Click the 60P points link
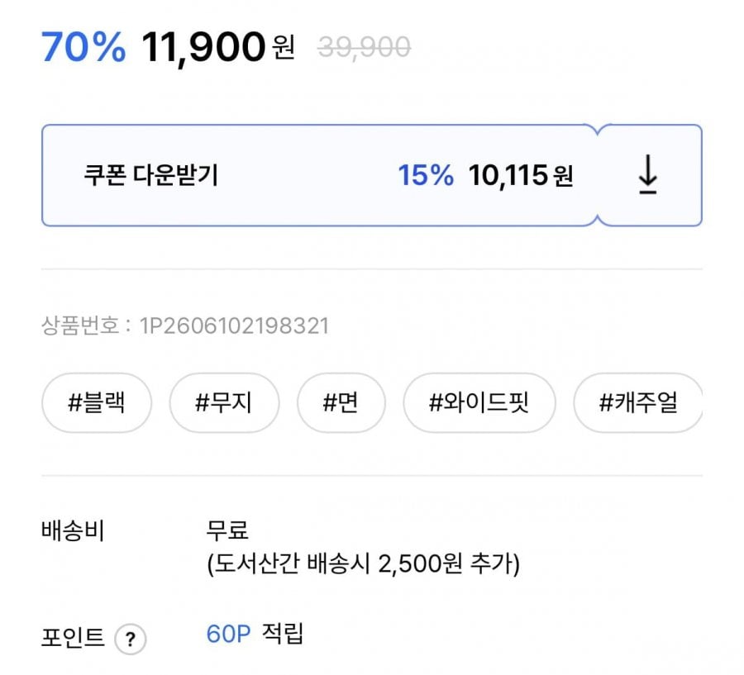Viewport: 744px width, 675px height. tap(229, 634)
